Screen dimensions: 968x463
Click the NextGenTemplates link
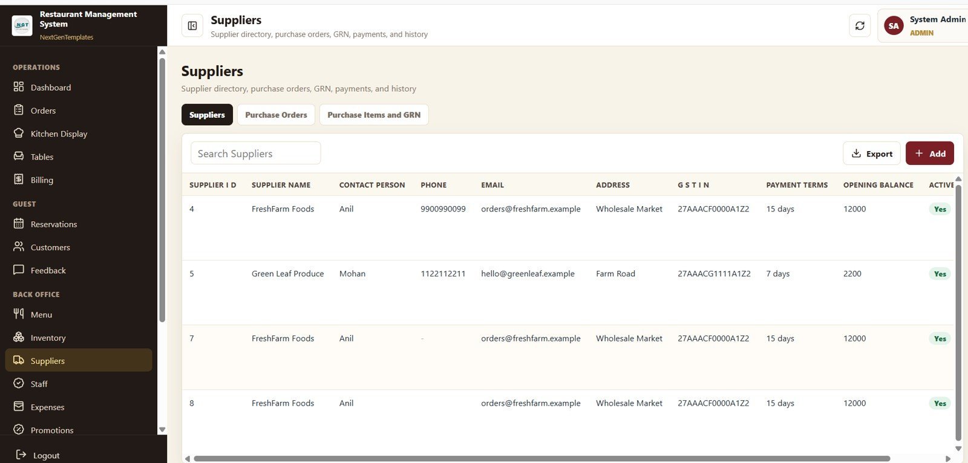click(67, 37)
